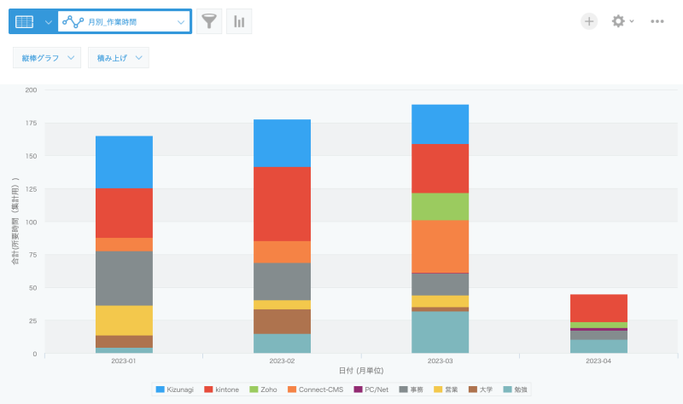Click the 事務 gray segment of 2023-02
The height and width of the screenshot is (404, 683).
(x=283, y=282)
